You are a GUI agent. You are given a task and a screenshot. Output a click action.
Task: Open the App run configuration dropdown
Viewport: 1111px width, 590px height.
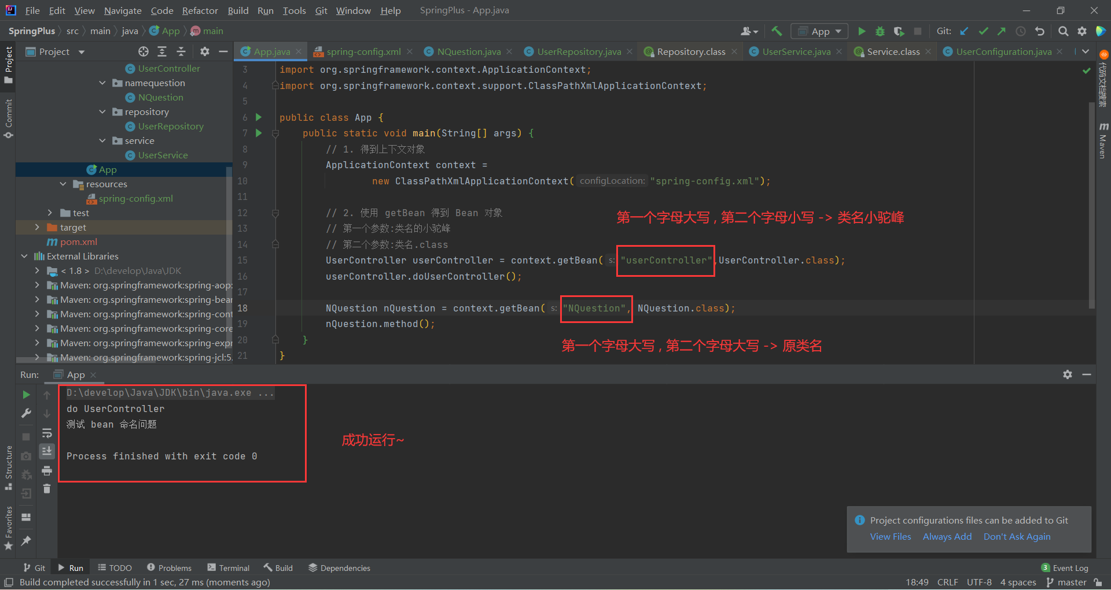pyautogui.click(x=819, y=31)
